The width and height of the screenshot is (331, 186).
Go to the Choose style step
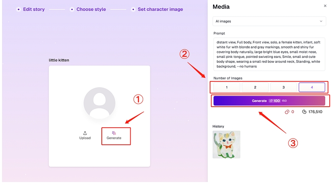point(91,9)
